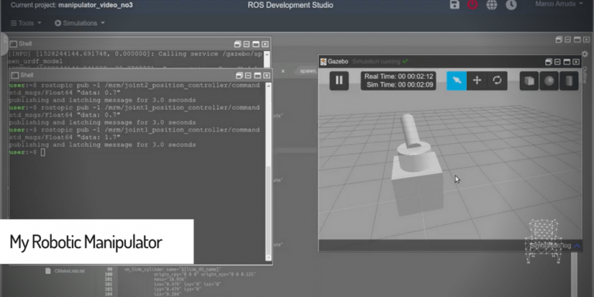Click the red power icon
The width and height of the screenshot is (594, 297).
[x=473, y=5]
